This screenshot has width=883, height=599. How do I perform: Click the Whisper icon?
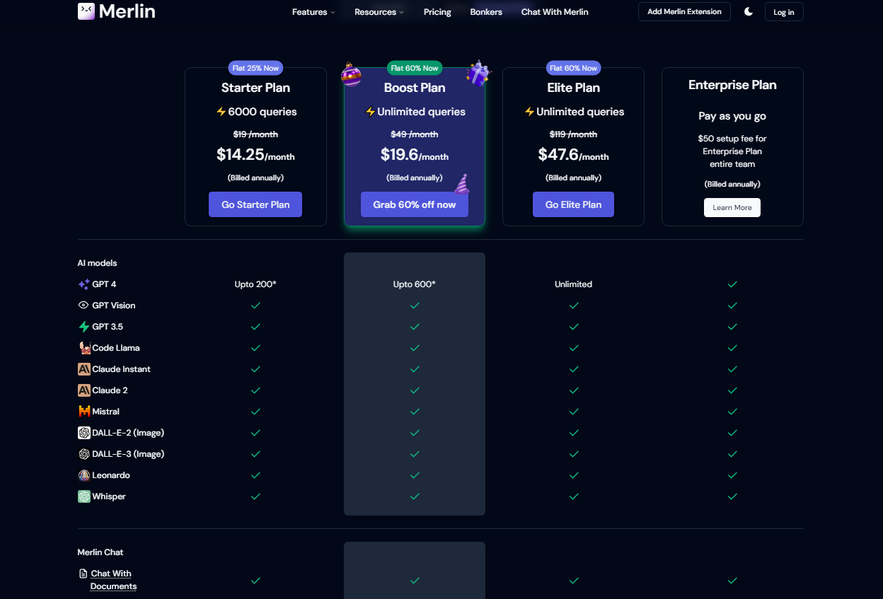tap(84, 496)
